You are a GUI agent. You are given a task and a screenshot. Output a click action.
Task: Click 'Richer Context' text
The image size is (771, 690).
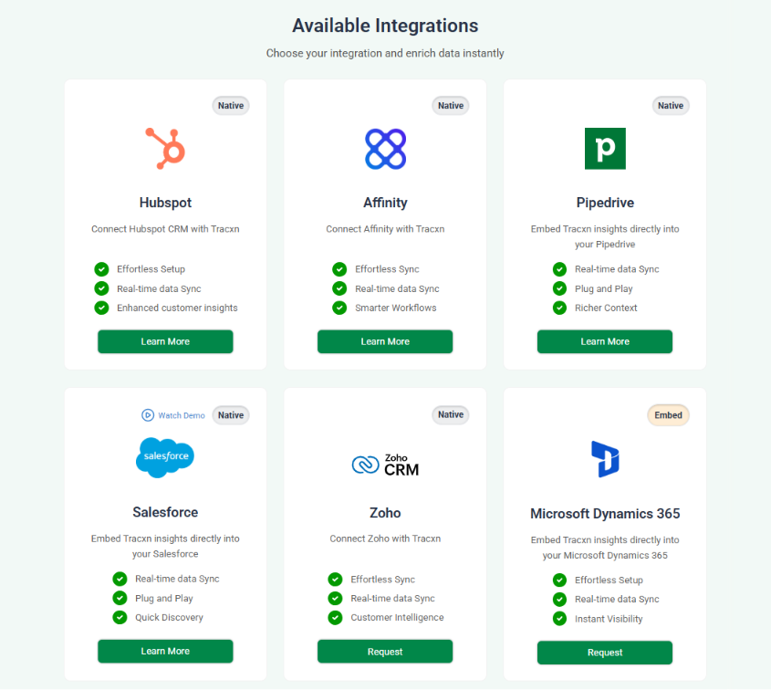tap(606, 308)
